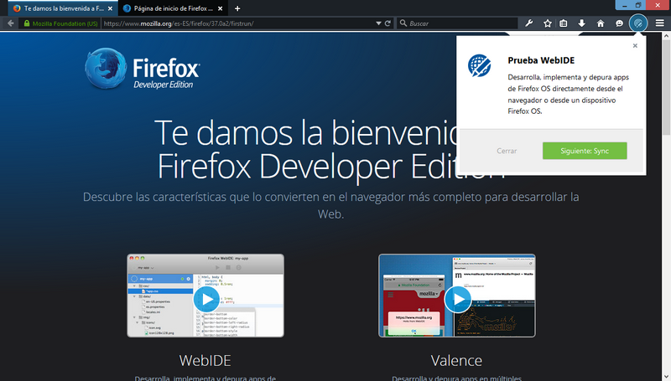The width and height of the screenshot is (671, 381).
Task: Click the Cerrar button in popup
Action: pyautogui.click(x=507, y=151)
